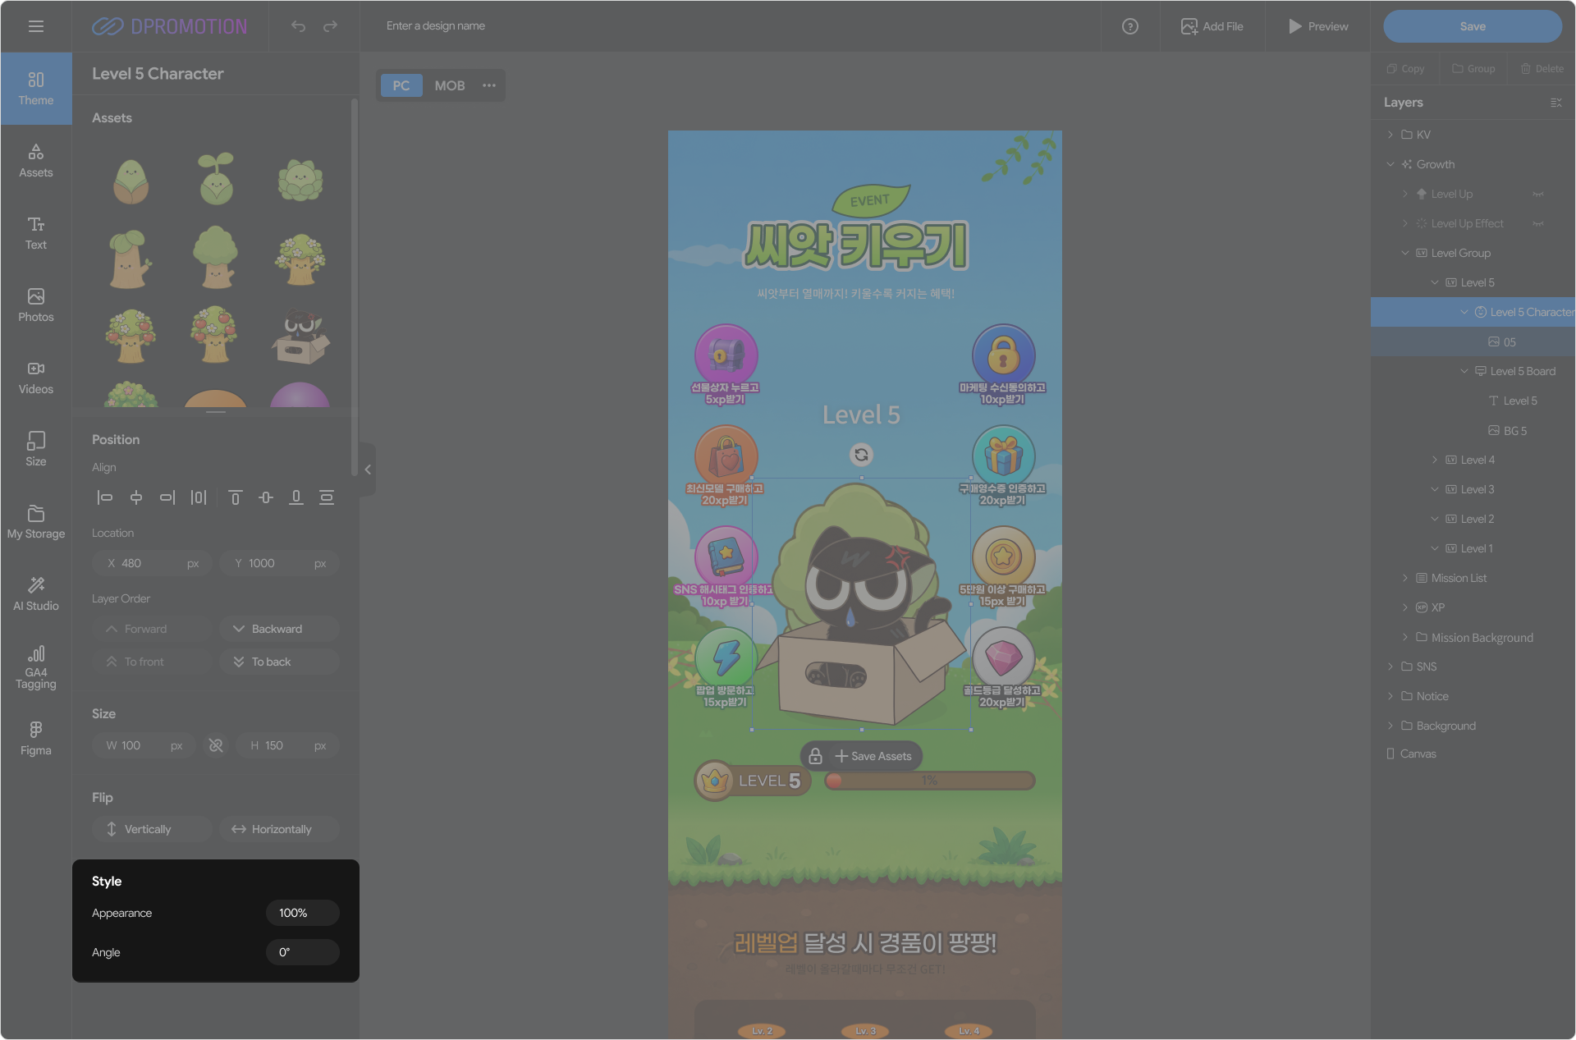Open the help question mark icon
Viewport: 1576px width, 1040px height.
1130,26
